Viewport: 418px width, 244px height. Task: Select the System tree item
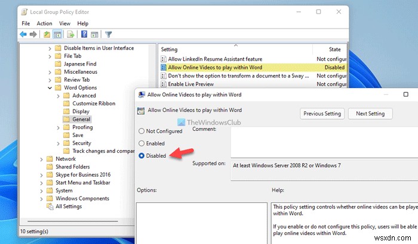point(64,190)
